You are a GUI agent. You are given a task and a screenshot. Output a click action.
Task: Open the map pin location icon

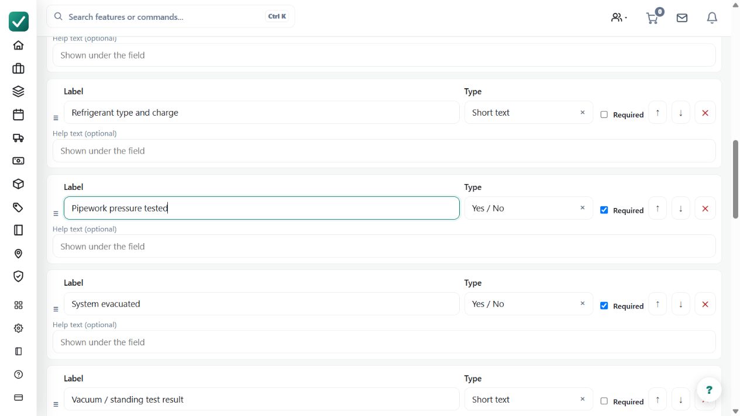(18, 254)
